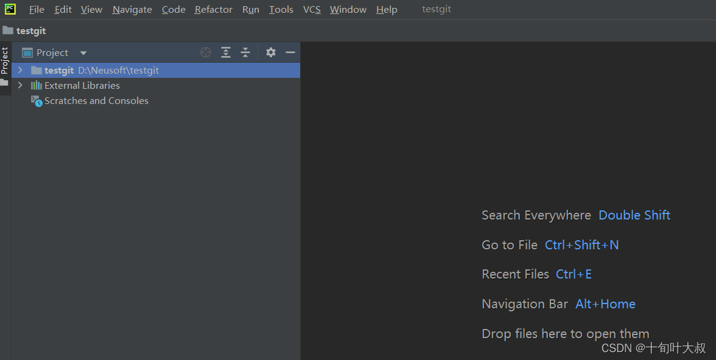Image resolution: width=716 pixels, height=360 pixels.
Task: Open the Navigate menu
Action: click(132, 10)
